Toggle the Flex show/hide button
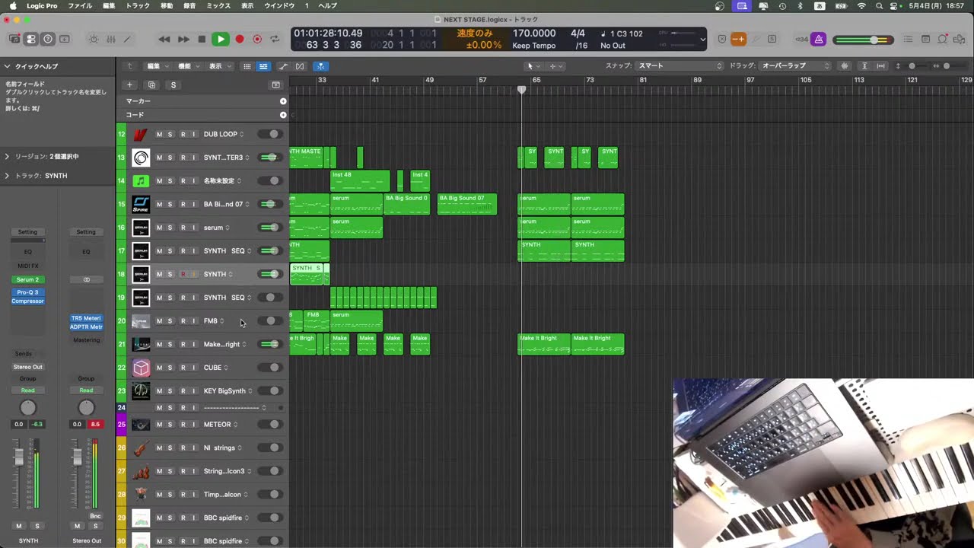The height and width of the screenshot is (548, 974). coord(300,66)
